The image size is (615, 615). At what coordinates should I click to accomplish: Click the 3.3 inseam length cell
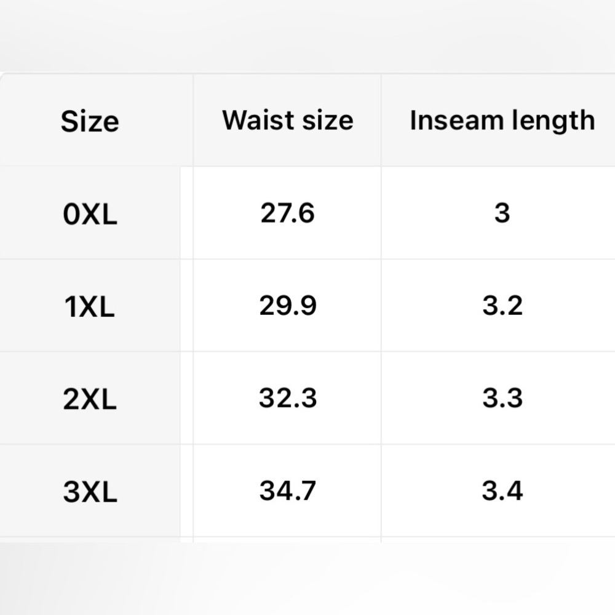click(x=502, y=398)
